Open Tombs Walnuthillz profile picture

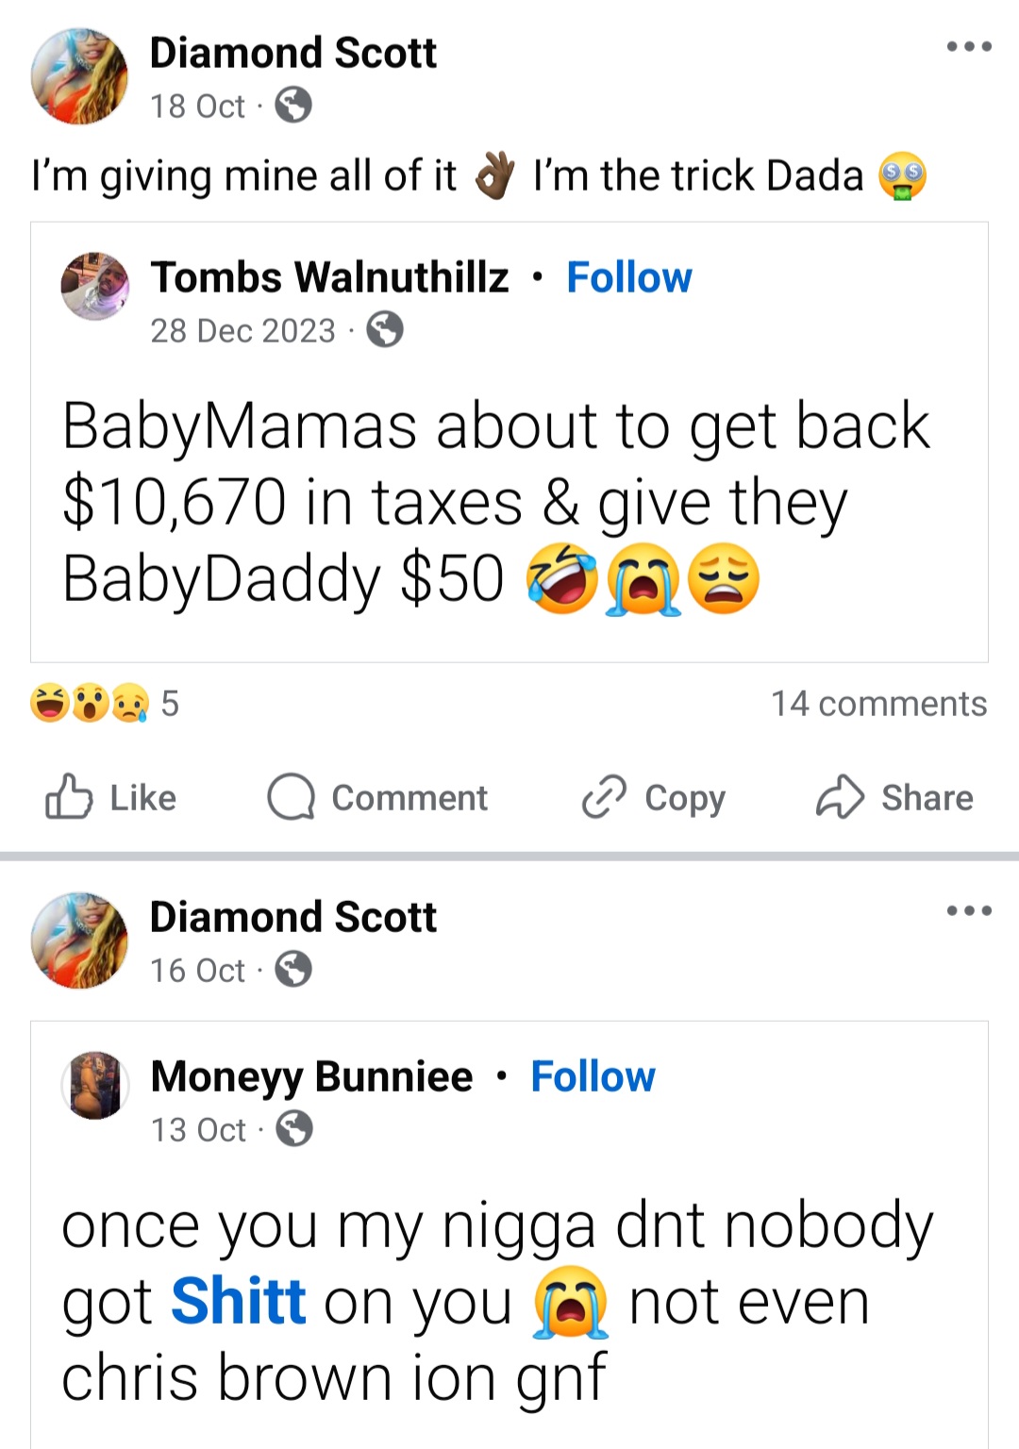(x=94, y=286)
